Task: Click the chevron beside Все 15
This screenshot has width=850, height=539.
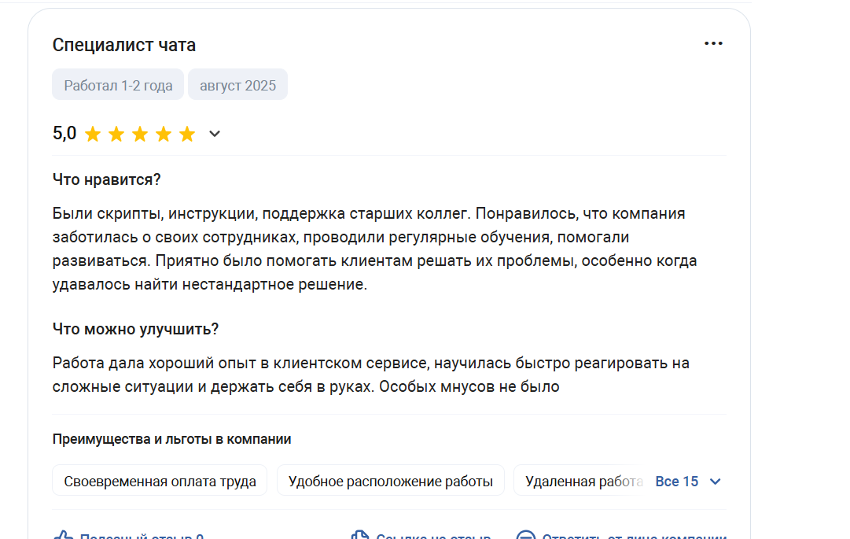Action: [715, 482]
